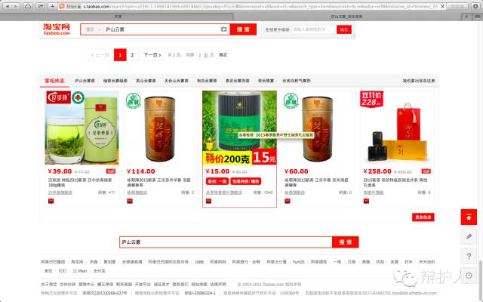Screen dimensions: 483x302
Task: Open the tea canister thumbnail priced ¥114.00
Action: tap(161, 128)
